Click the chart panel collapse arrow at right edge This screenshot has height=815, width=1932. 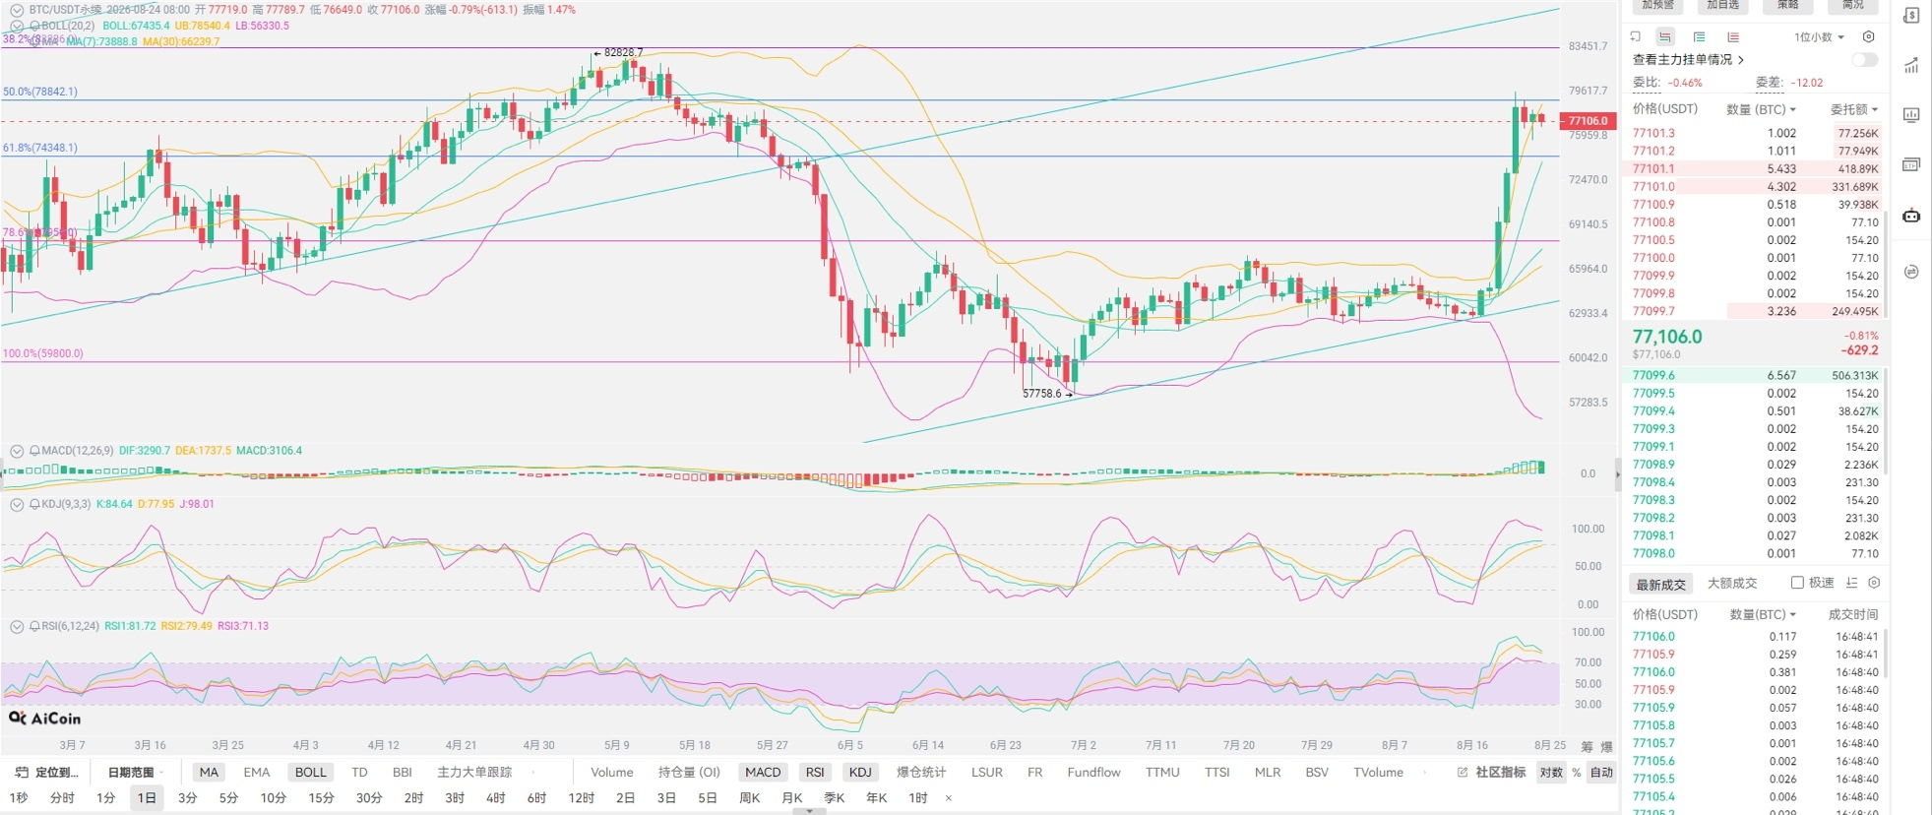pos(1617,474)
